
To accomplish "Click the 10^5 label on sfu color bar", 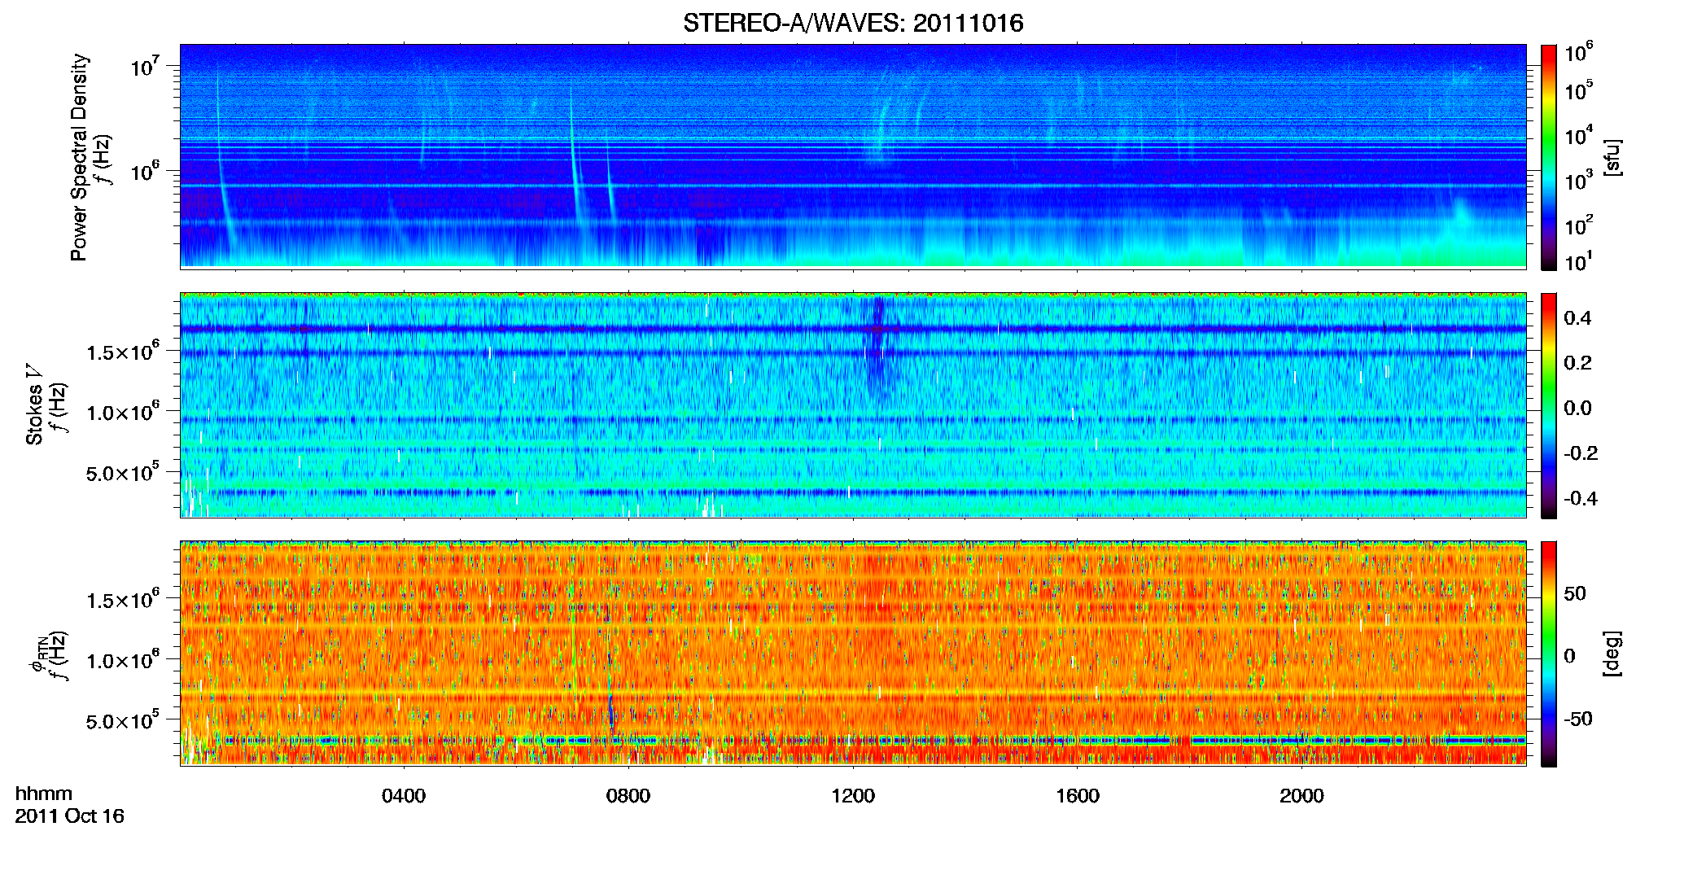I will [1579, 90].
